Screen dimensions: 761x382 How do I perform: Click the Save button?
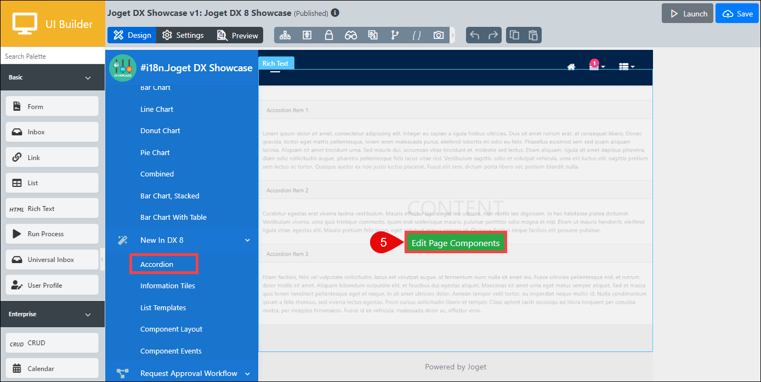click(737, 14)
